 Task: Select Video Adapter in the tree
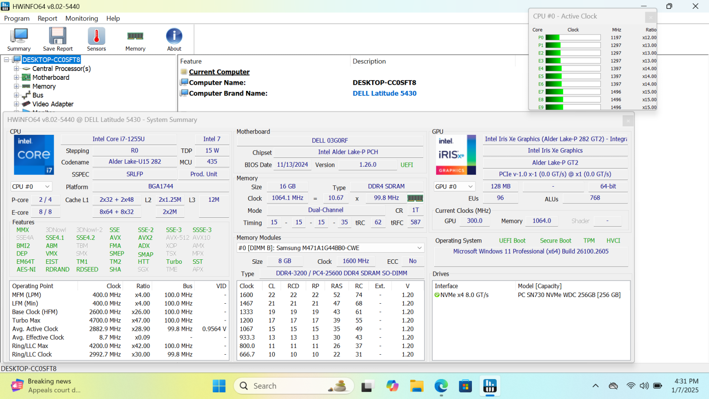[53, 104]
